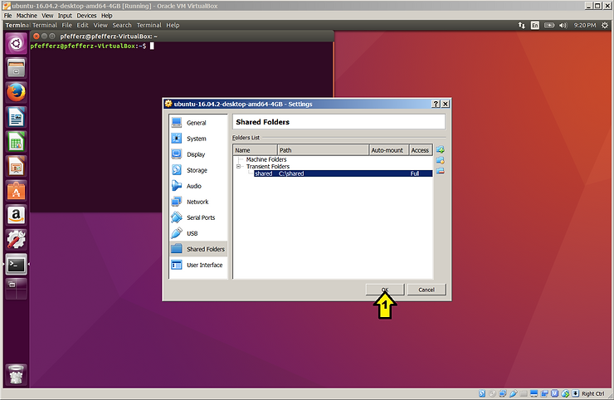614x400 pixels.
Task: Go to the Storage settings category
Action: click(197, 170)
